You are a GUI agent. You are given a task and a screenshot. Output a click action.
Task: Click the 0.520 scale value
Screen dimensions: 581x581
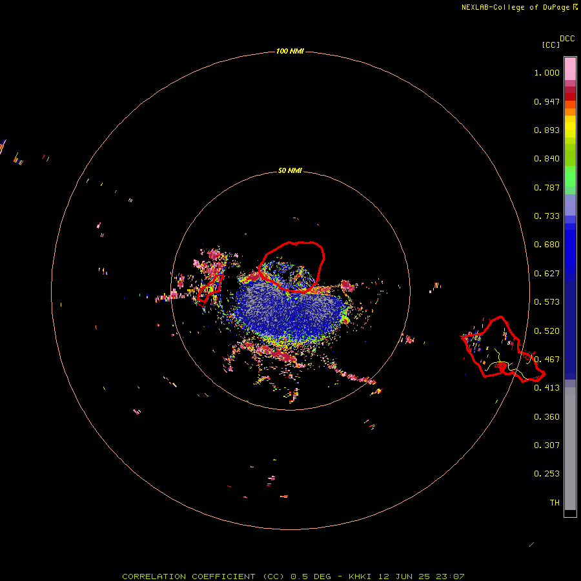tap(547, 331)
